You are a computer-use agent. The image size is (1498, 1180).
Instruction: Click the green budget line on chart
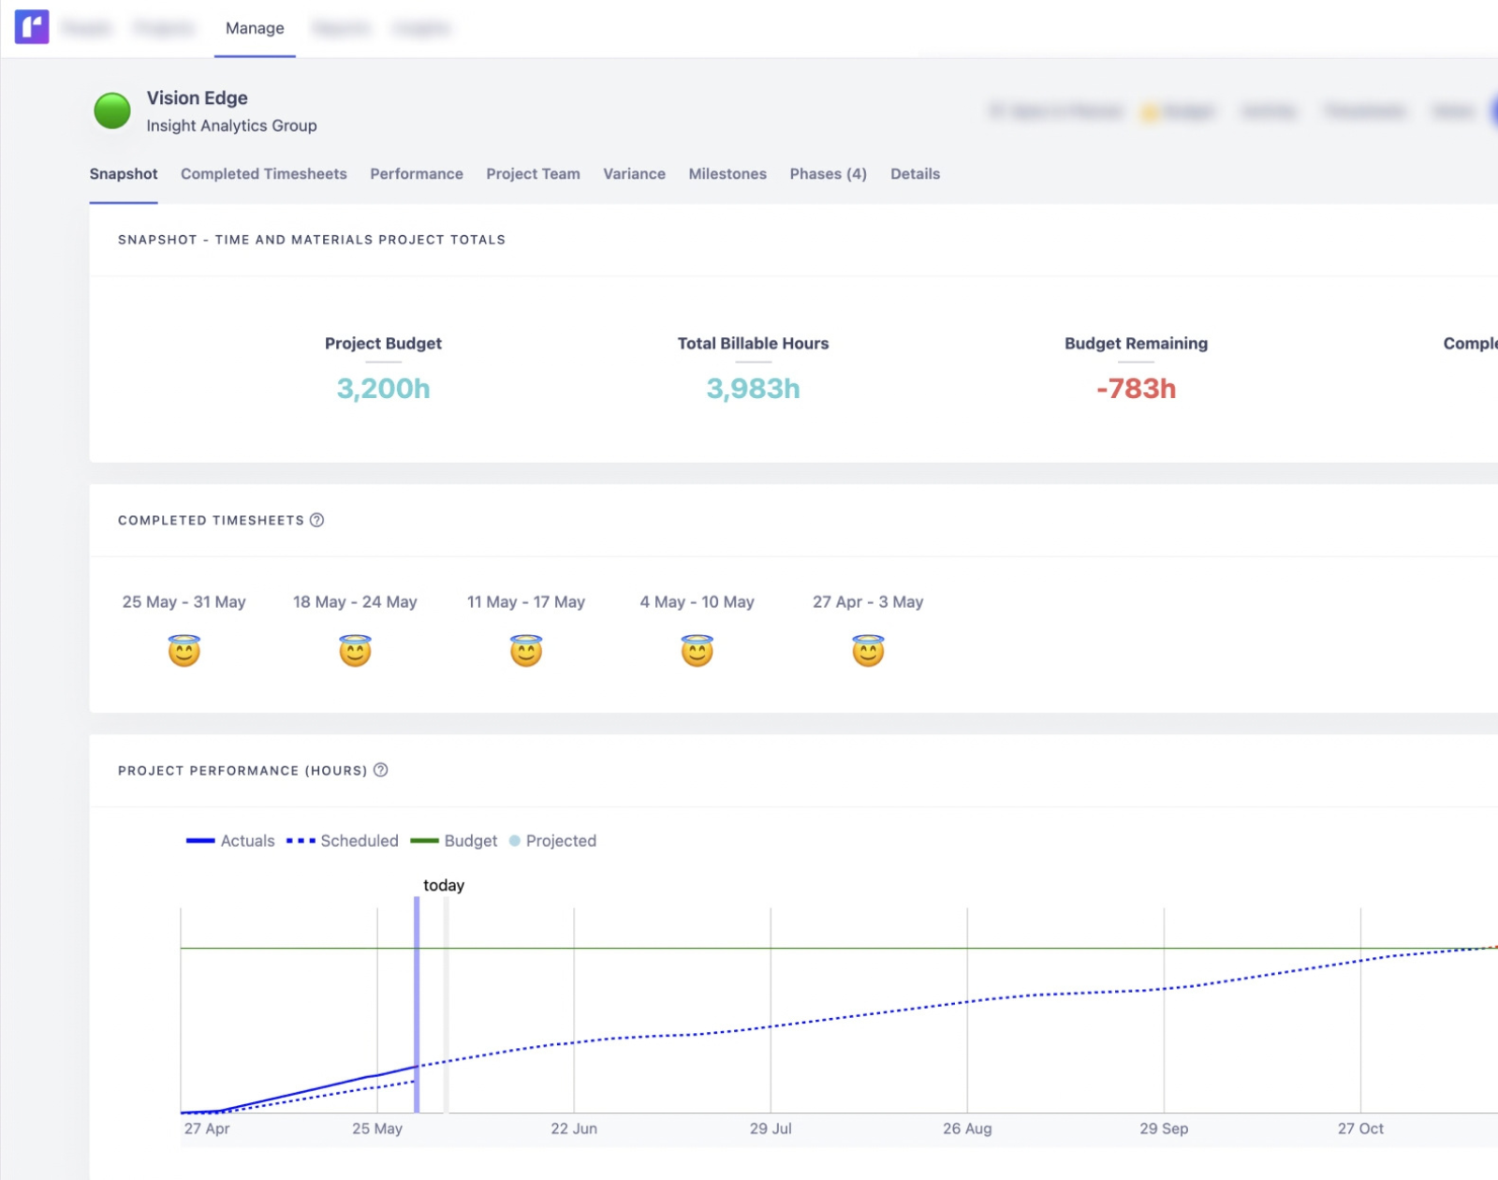click(839, 948)
